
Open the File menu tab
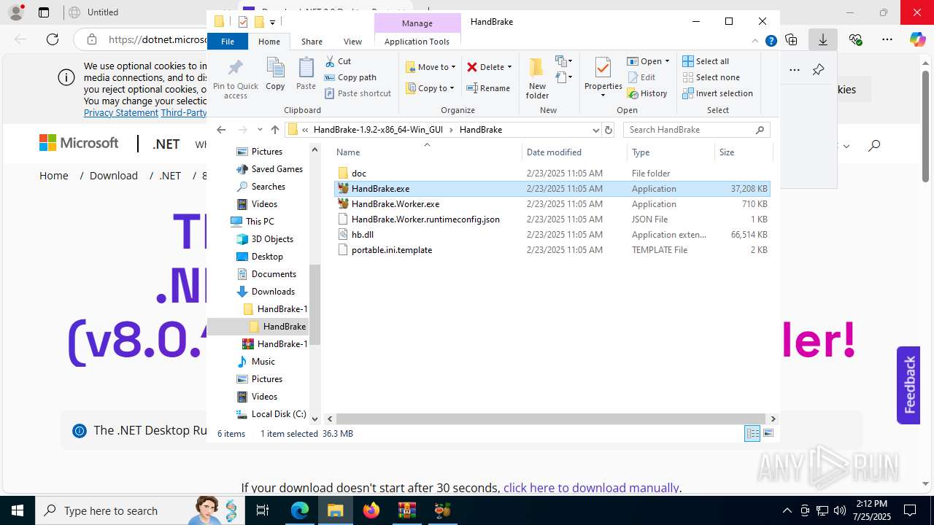point(228,42)
